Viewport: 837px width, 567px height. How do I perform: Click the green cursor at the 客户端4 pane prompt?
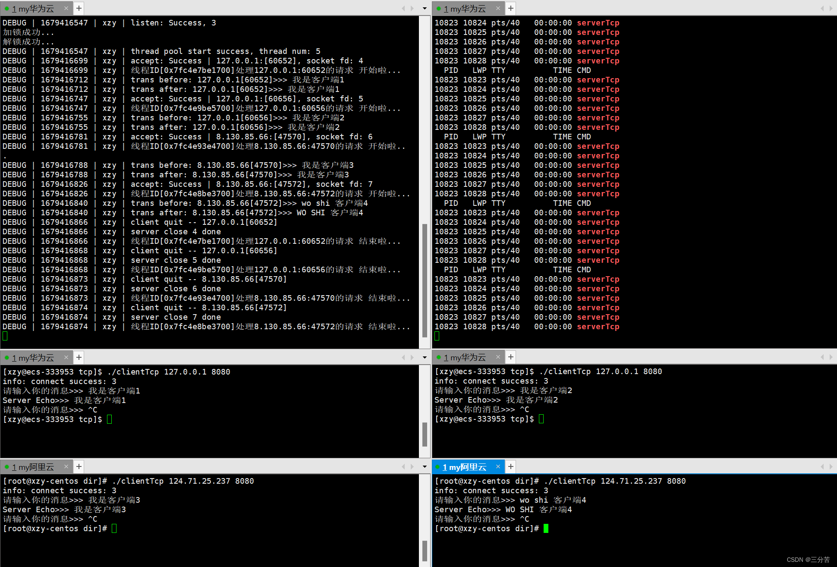tap(546, 529)
